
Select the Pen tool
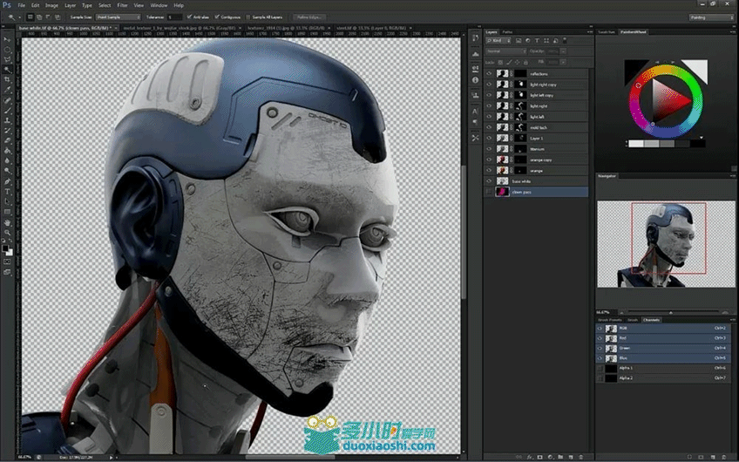coord(7,181)
